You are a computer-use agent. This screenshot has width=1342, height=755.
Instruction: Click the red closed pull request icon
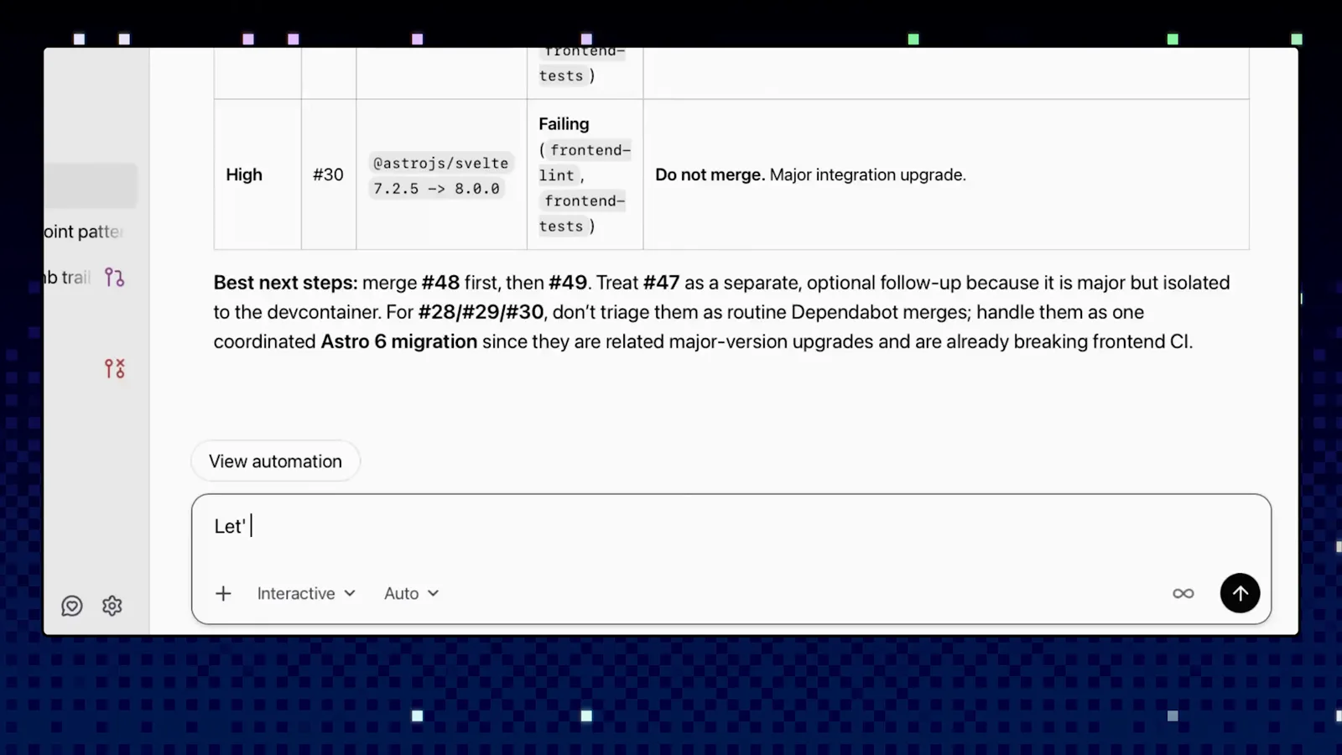[x=114, y=368]
